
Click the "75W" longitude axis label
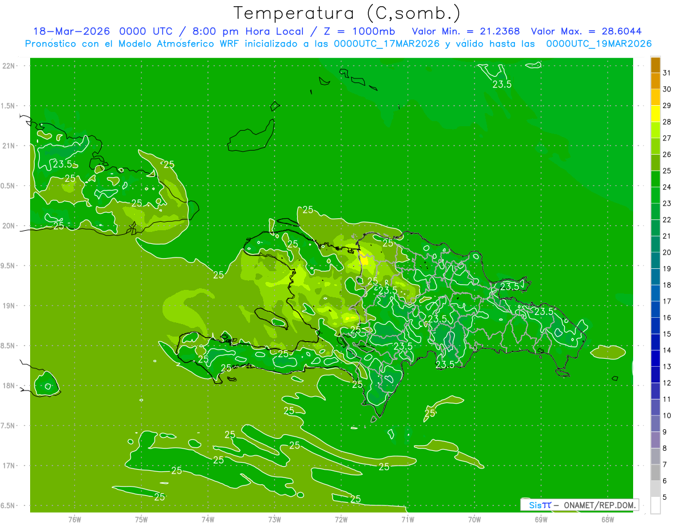coord(142,519)
